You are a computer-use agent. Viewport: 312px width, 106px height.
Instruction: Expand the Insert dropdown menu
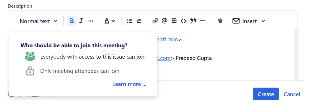[x=249, y=21]
